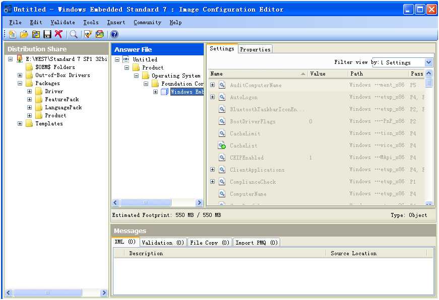Viewport: 439px width, 300px height.
Task: Open the File menu
Action: (x=15, y=22)
